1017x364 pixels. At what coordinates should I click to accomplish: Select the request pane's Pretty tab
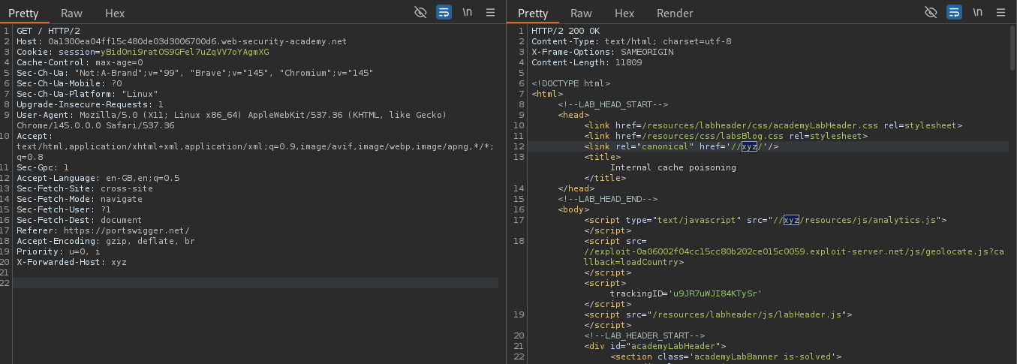(x=23, y=14)
